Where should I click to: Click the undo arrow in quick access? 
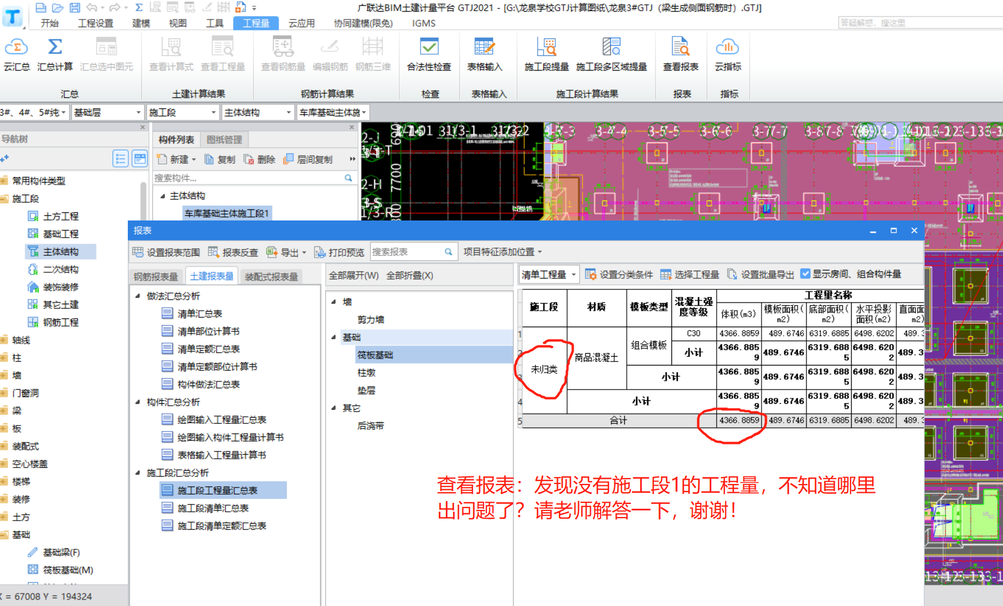92,8
